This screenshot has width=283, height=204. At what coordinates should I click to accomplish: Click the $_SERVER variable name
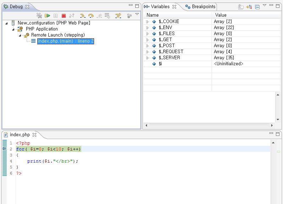[x=169, y=58]
